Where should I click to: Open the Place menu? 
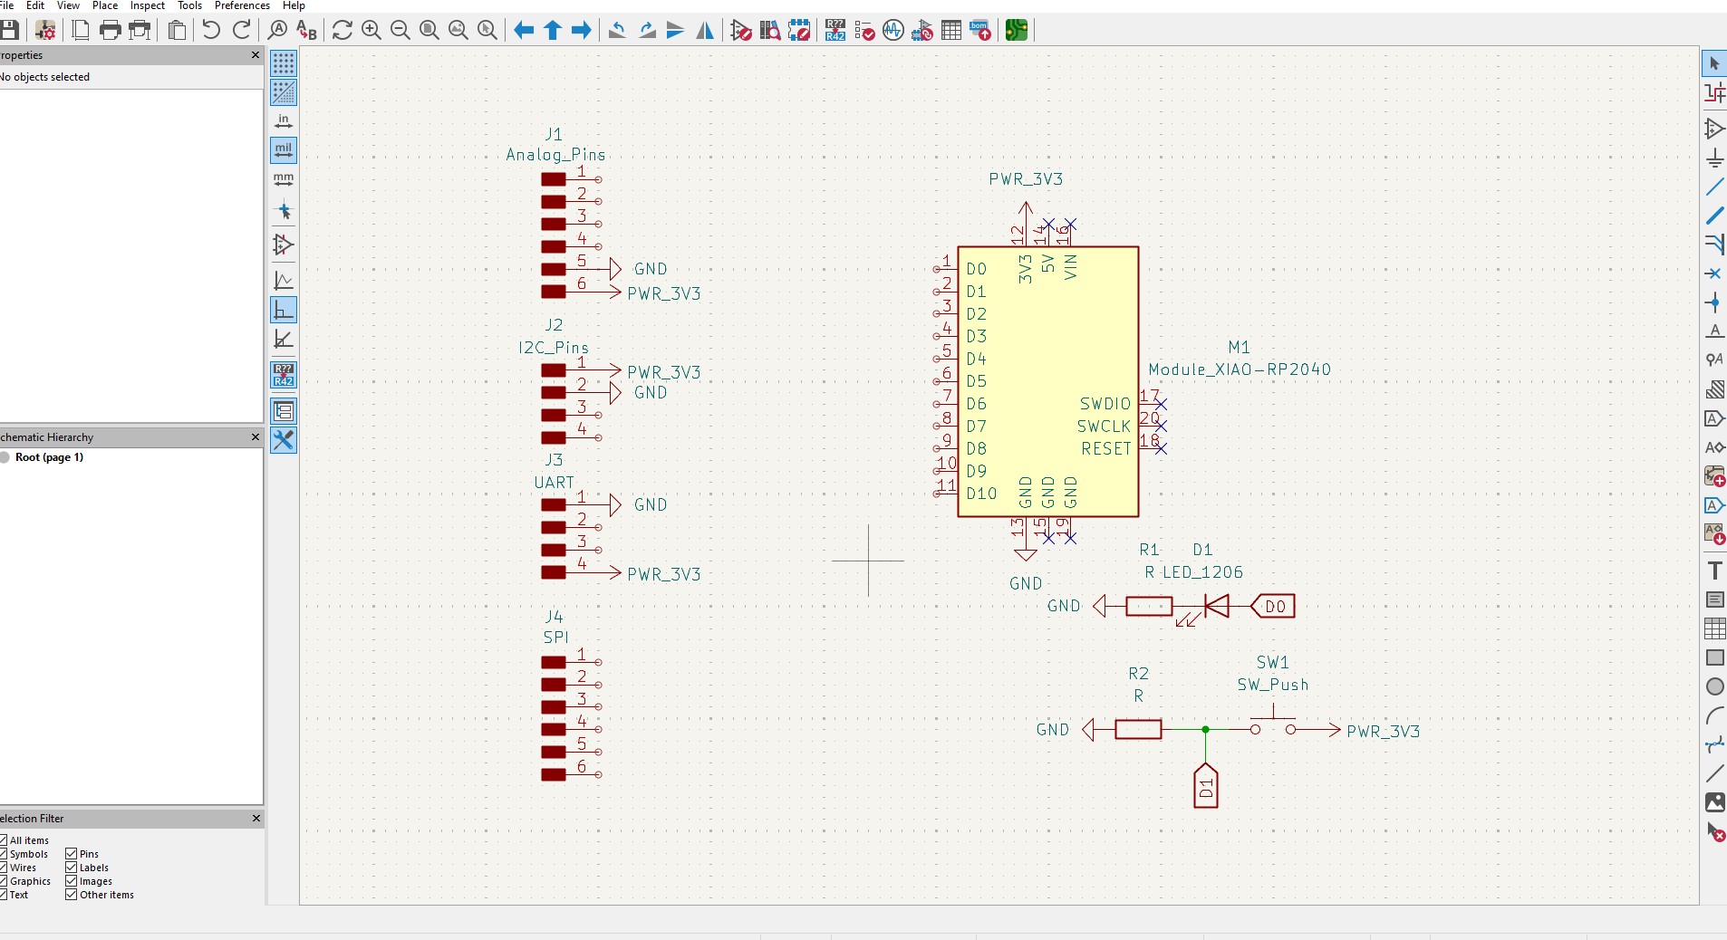[105, 5]
